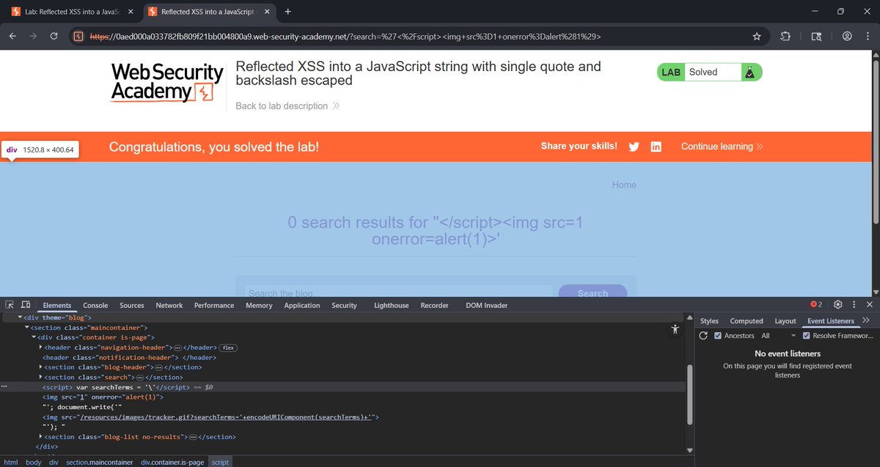Image resolution: width=880 pixels, height=467 pixels.
Task: Click 'Continue learning' link
Action: pos(722,147)
